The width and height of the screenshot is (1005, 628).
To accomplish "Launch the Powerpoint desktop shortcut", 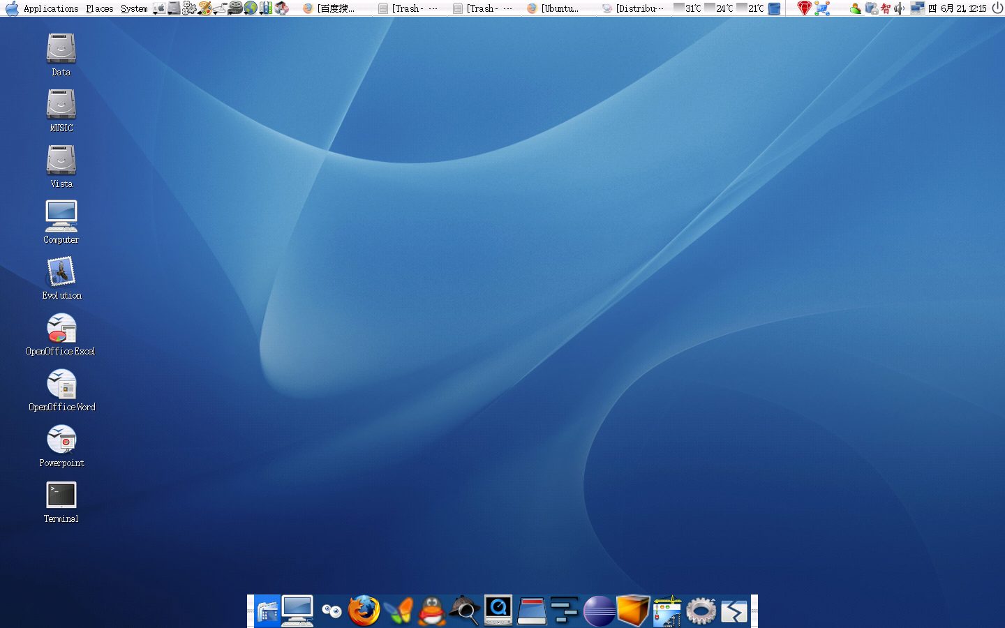I will click(61, 445).
